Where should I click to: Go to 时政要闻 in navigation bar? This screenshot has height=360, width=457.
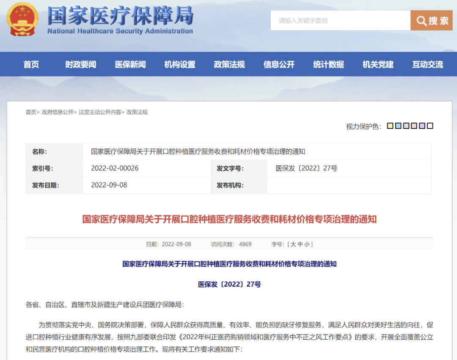click(81, 64)
